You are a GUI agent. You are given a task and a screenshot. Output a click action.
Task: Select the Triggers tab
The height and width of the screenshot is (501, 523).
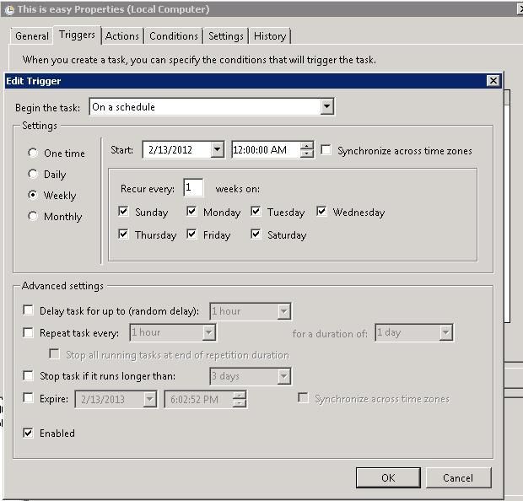tap(77, 35)
